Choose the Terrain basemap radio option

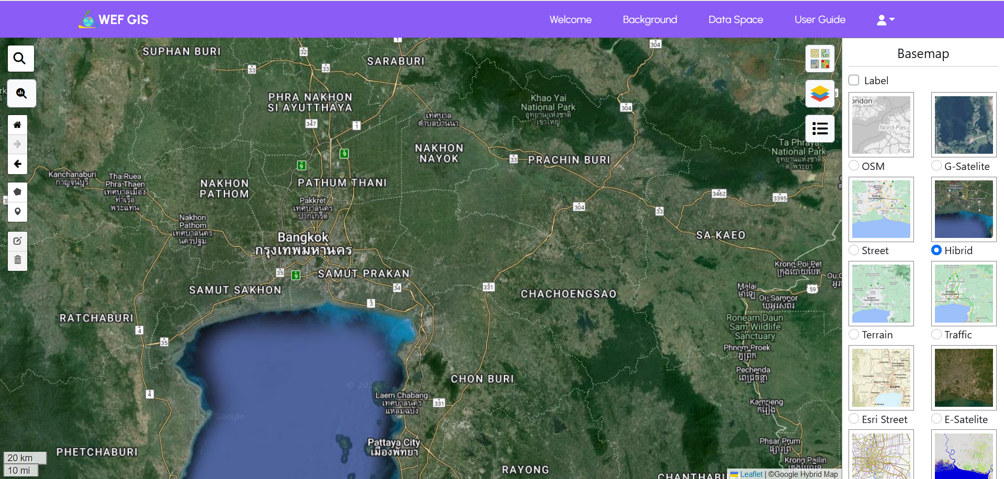pyautogui.click(x=854, y=335)
